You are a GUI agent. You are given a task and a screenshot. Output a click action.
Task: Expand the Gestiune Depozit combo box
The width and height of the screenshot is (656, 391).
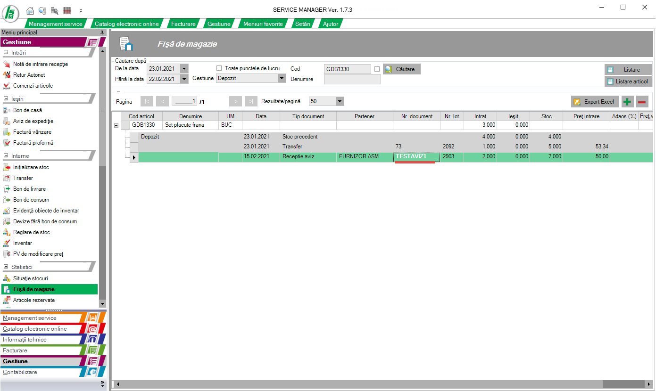point(282,78)
